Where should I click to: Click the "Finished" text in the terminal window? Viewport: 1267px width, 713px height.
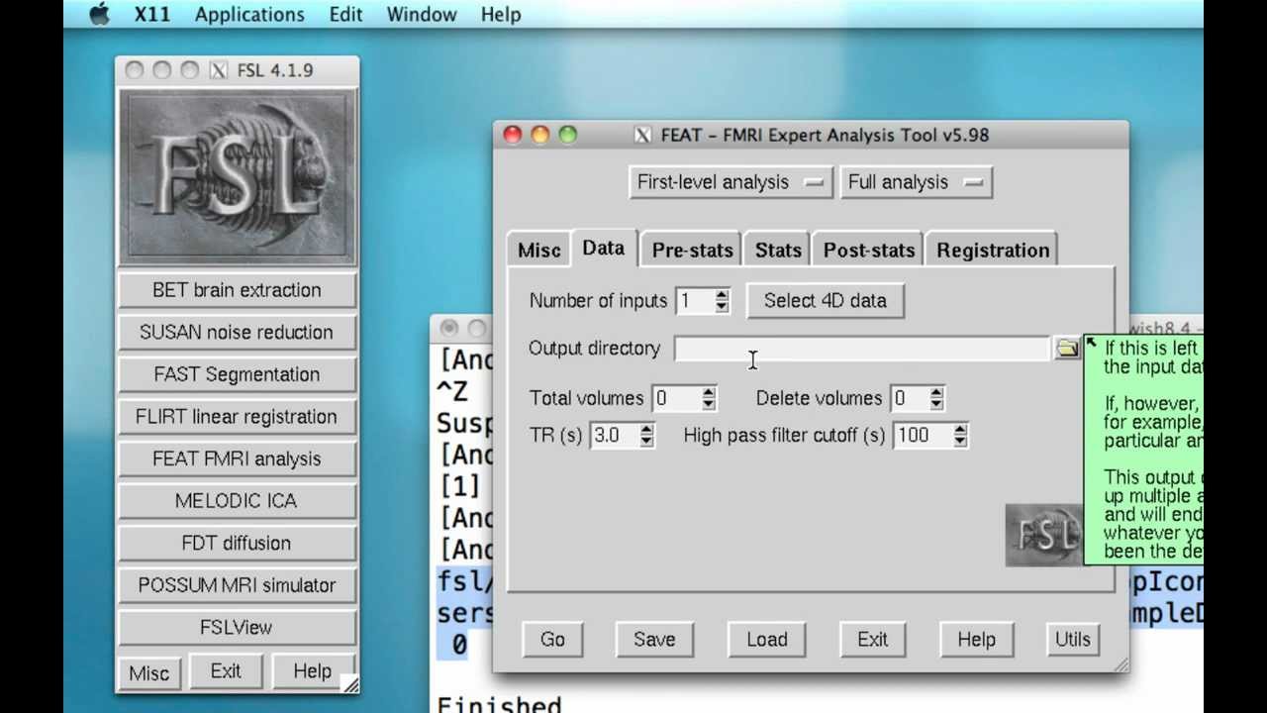499,704
